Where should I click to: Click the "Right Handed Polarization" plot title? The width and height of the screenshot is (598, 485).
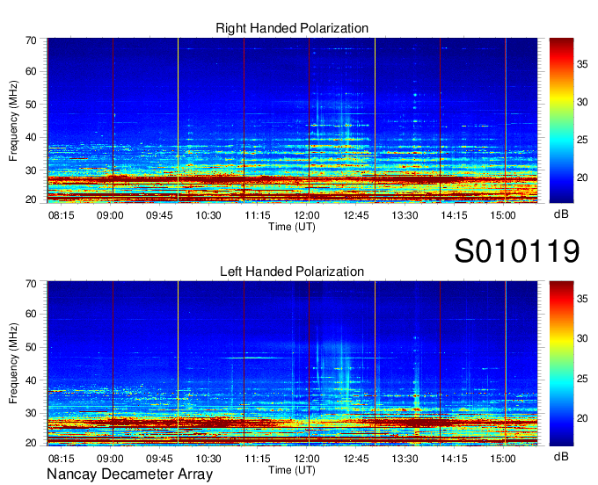click(292, 28)
